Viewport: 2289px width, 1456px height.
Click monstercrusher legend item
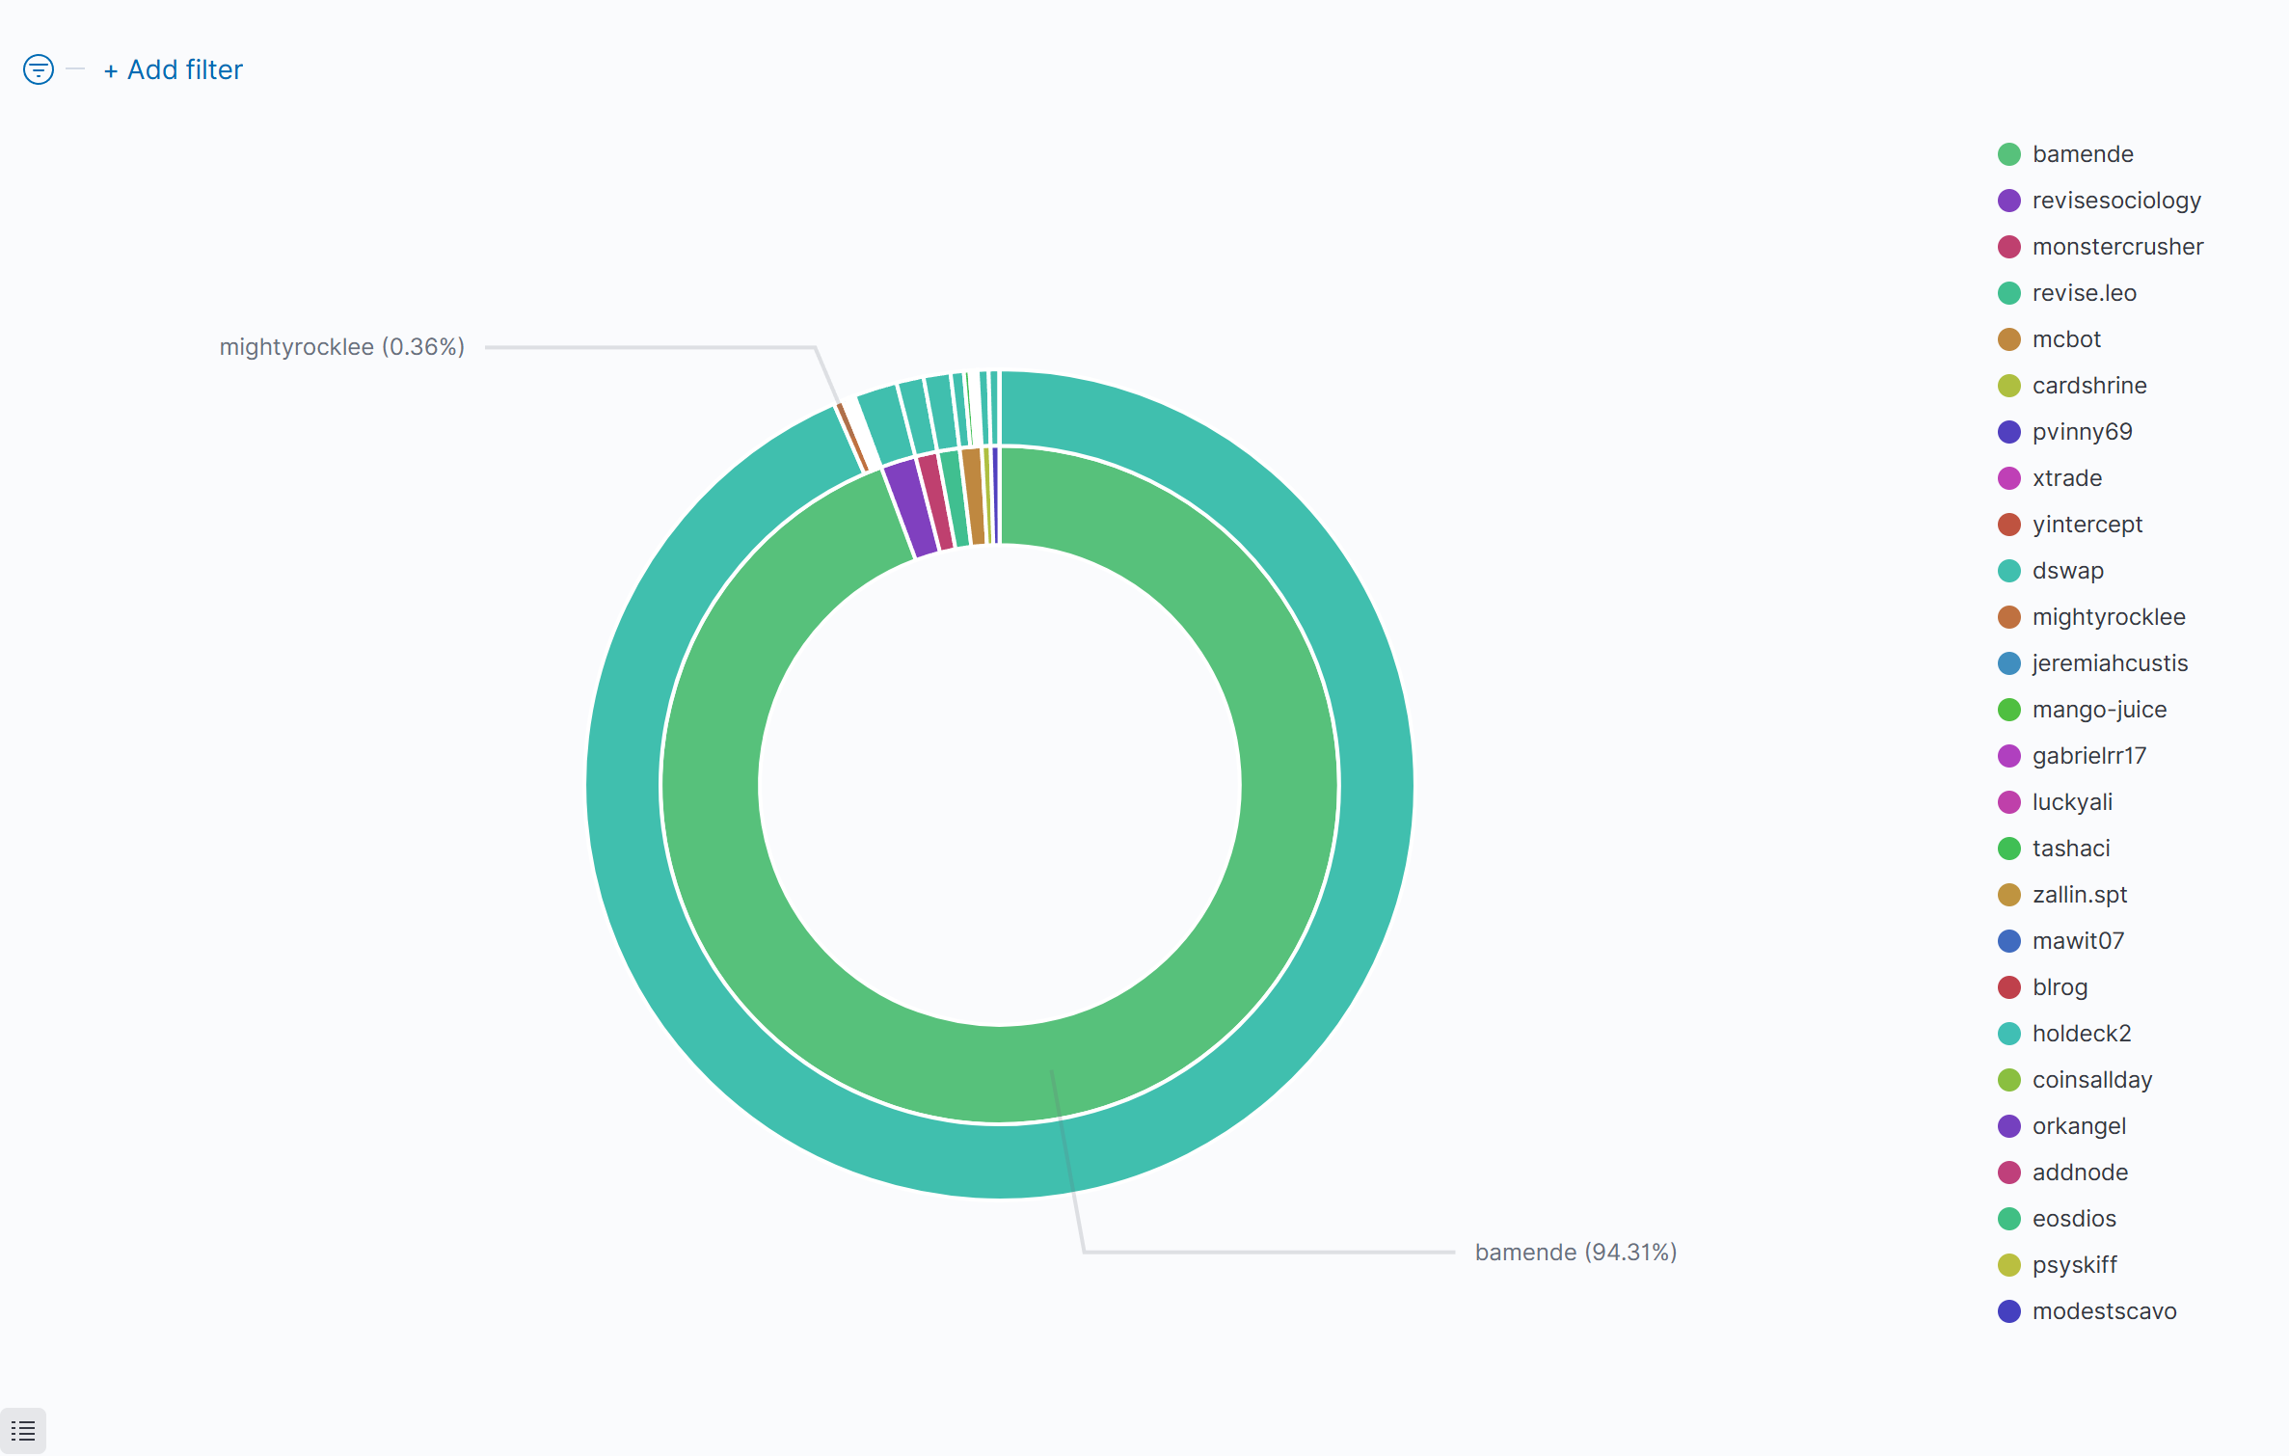pyautogui.click(x=2116, y=247)
